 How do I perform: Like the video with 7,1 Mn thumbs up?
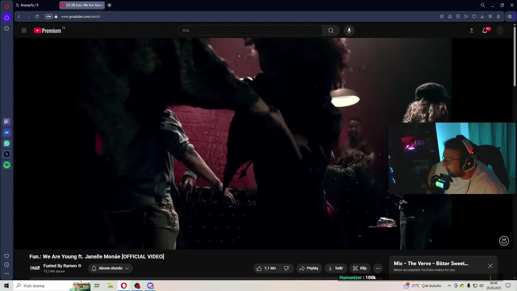(x=266, y=268)
